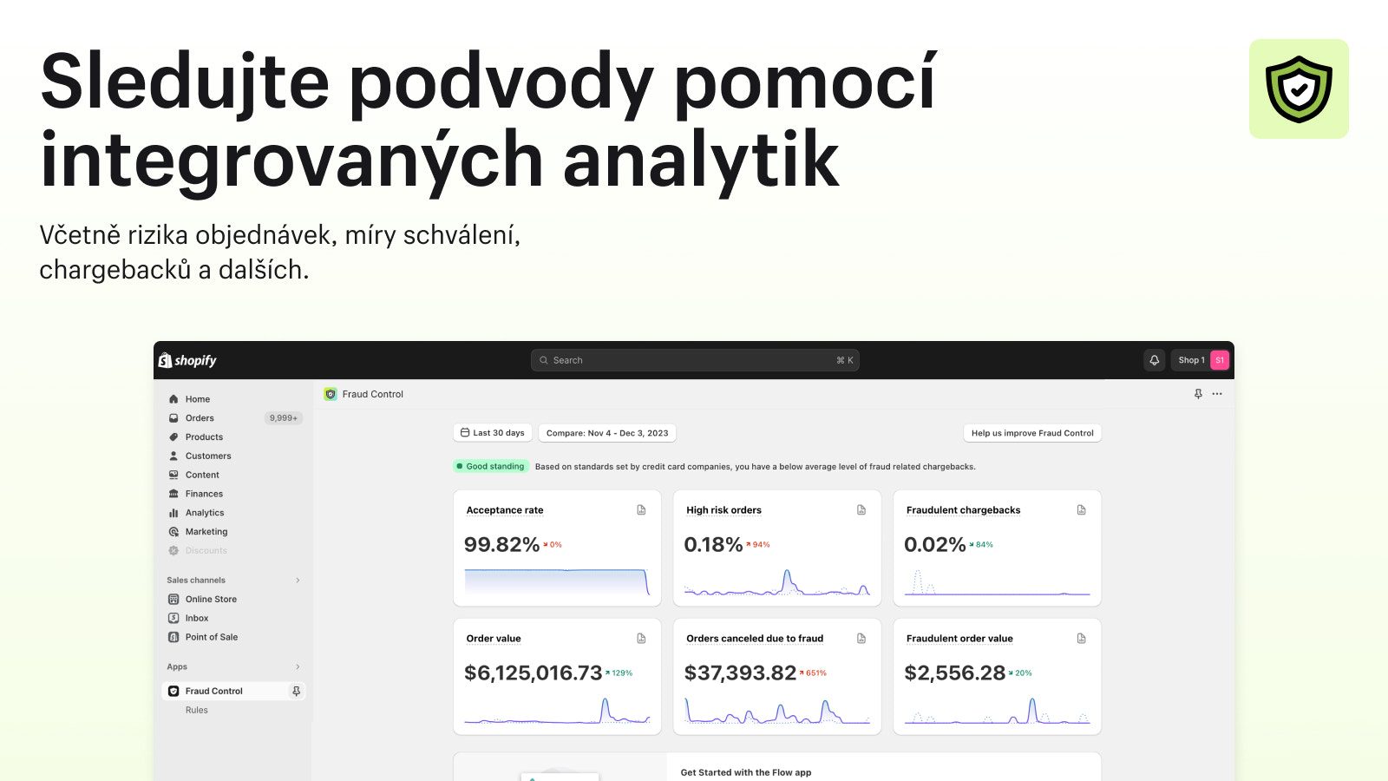
Task: Open Acceptance rate report icon
Action: pyautogui.click(x=641, y=510)
